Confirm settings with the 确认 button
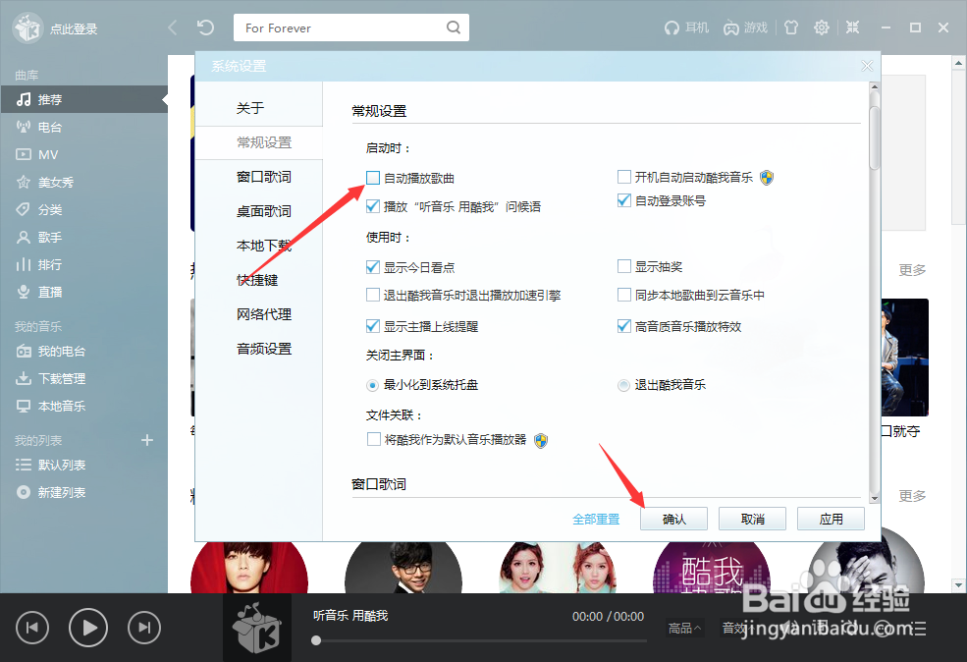967x662 pixels. tap(673, 518)
